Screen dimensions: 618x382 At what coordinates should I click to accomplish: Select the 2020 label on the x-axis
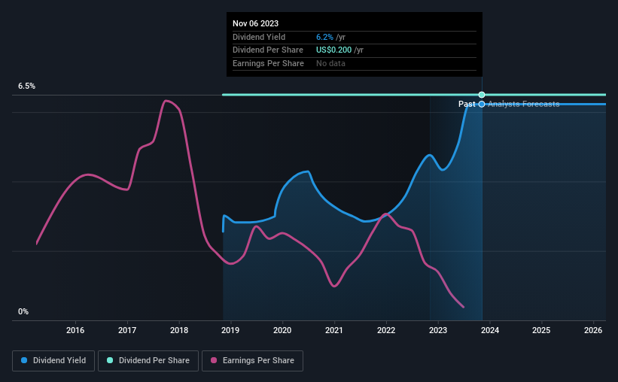[282, 330]
